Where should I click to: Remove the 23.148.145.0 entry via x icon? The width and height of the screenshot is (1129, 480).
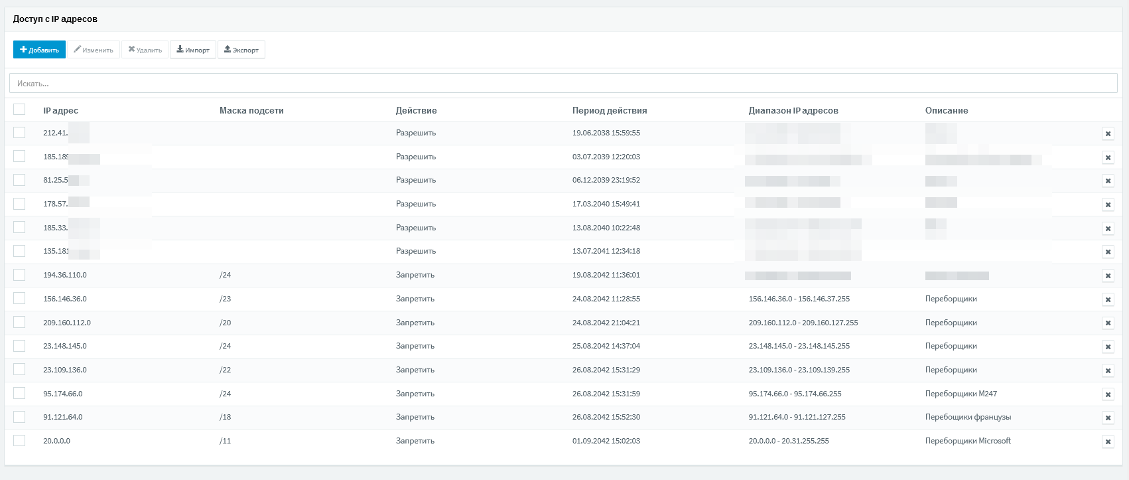[x=1108, y=347]
